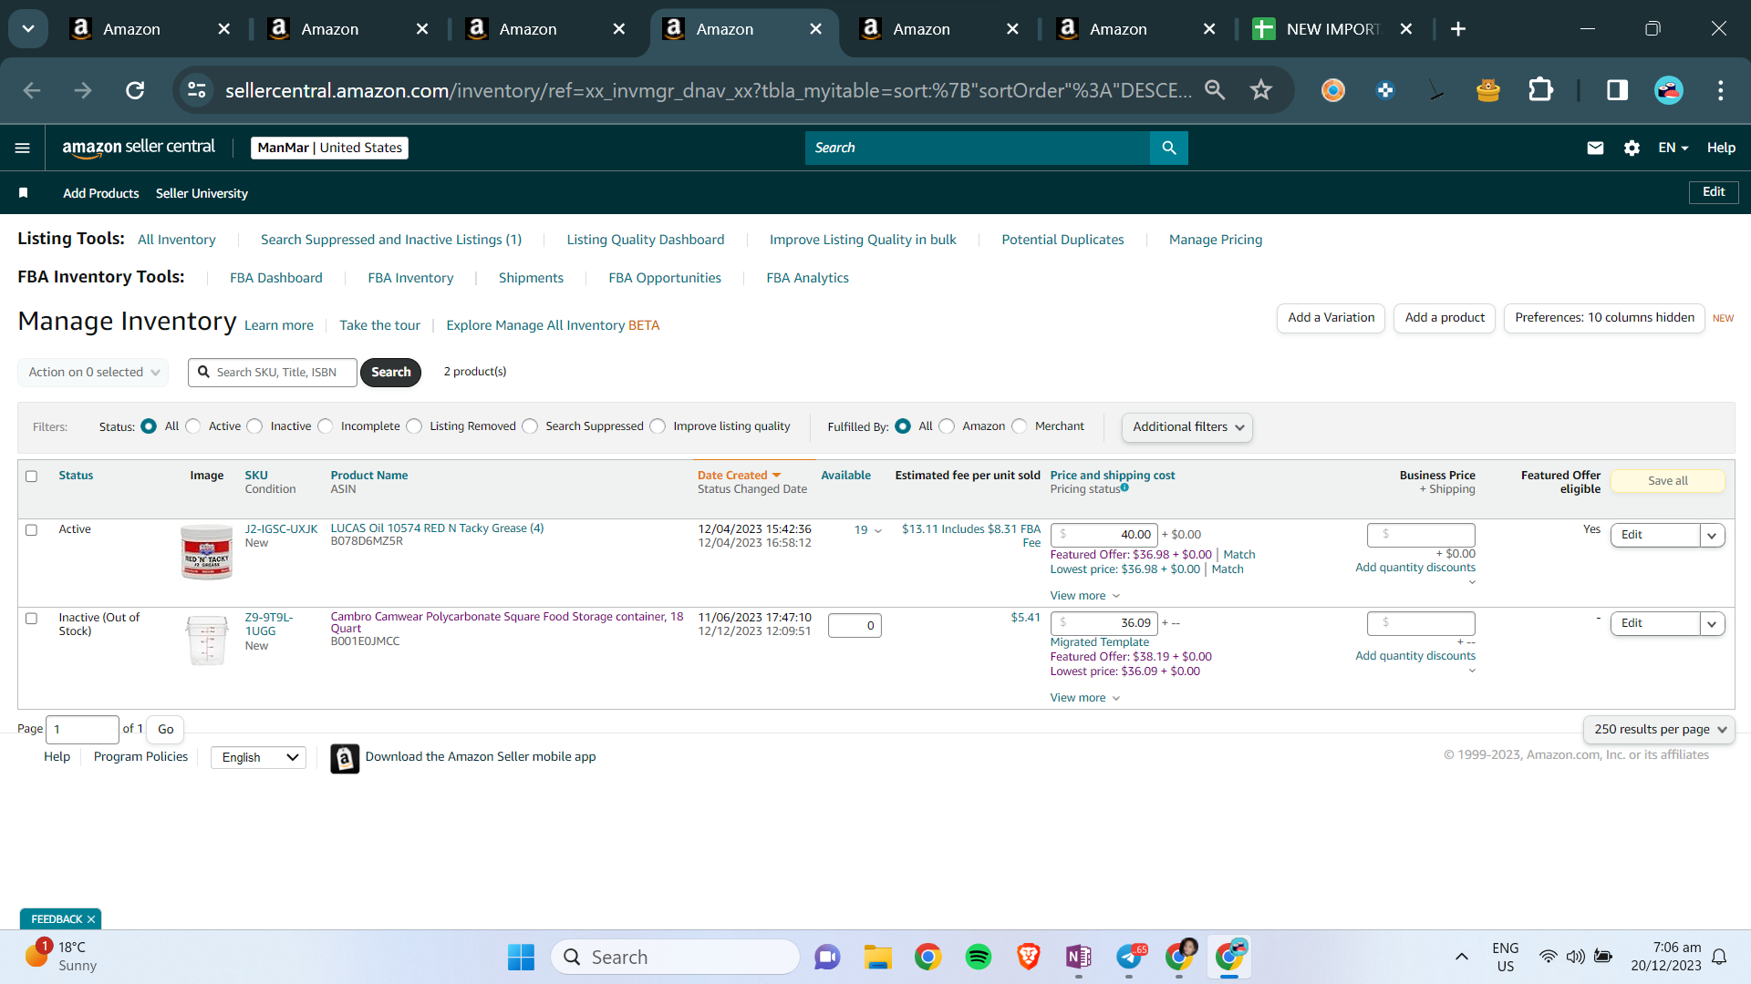
Task: Open the Chrome profile avatar icon
Action: 1669,90
